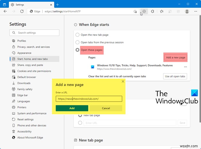Click the green Add button
This screenshot has width=201, height=149.
(72, 108)
